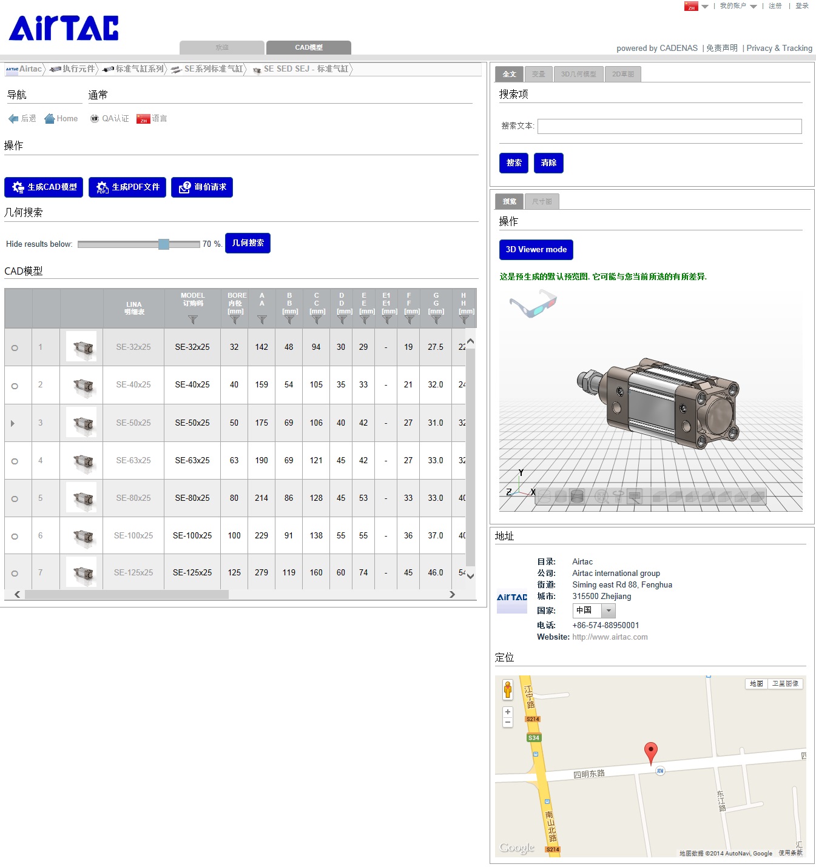Click the E1 column filter funnel

[x=386, y=320]
